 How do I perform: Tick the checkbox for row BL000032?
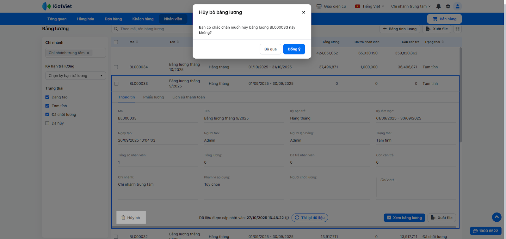(x=116, y=237)
